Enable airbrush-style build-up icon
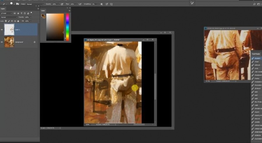The height and width of the screenshot is (143, 262). click(x=80, y=4)
